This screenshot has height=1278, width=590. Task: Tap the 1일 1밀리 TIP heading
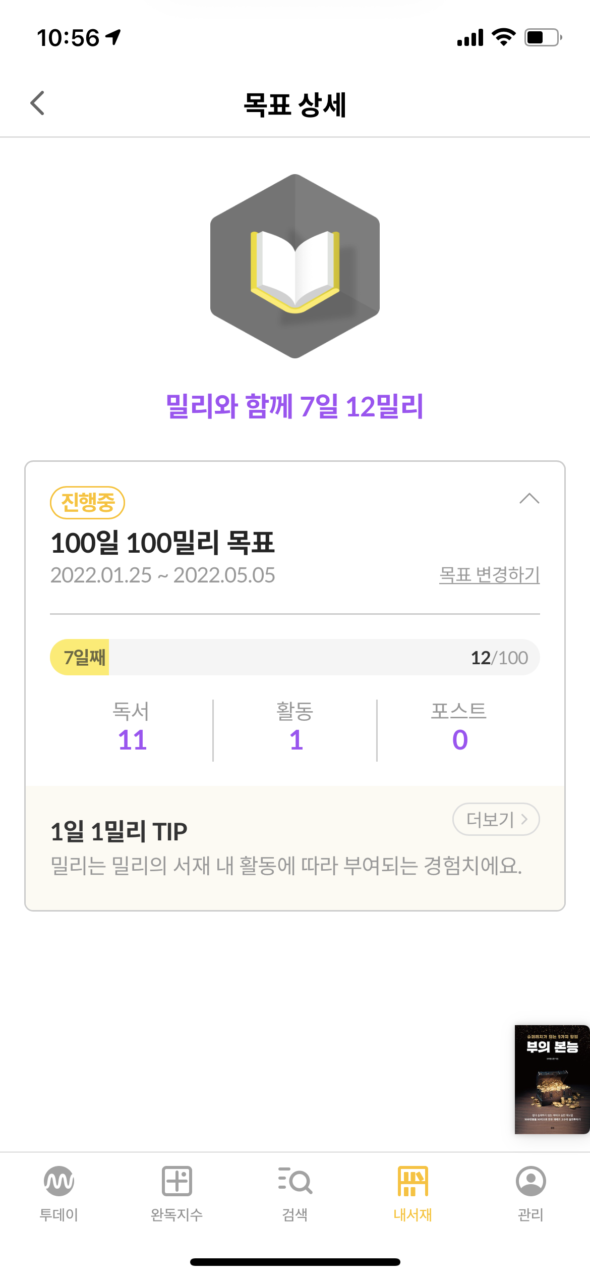coord(119,831)
